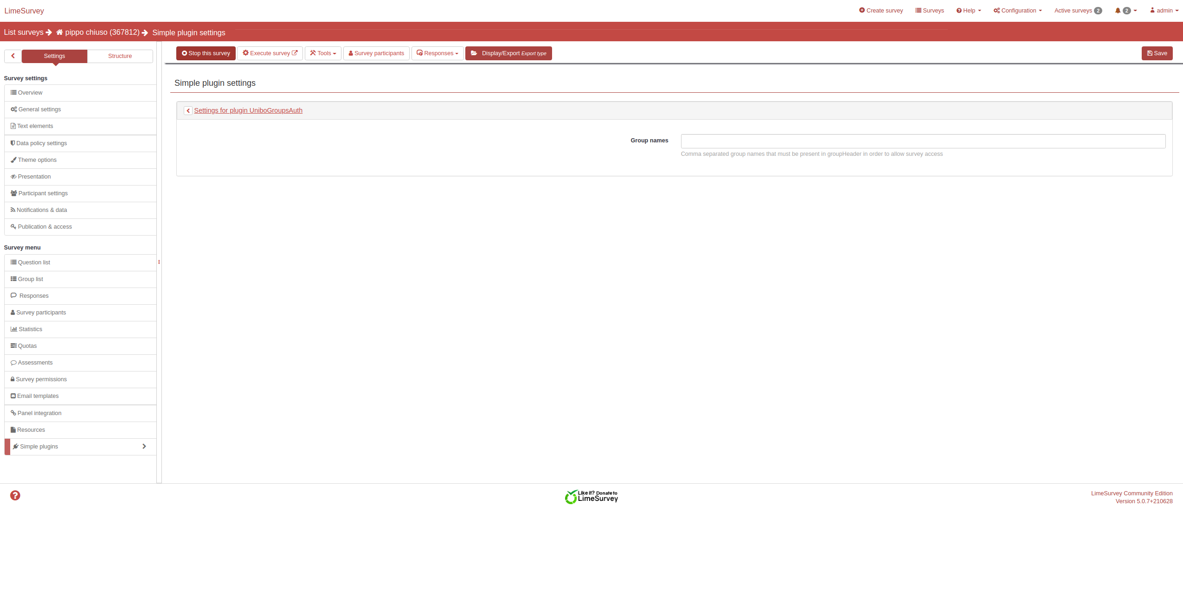This screenshot has height=589, width=1183.
Task: Open Survey permissions with lock icon
Action: (41, 379)
